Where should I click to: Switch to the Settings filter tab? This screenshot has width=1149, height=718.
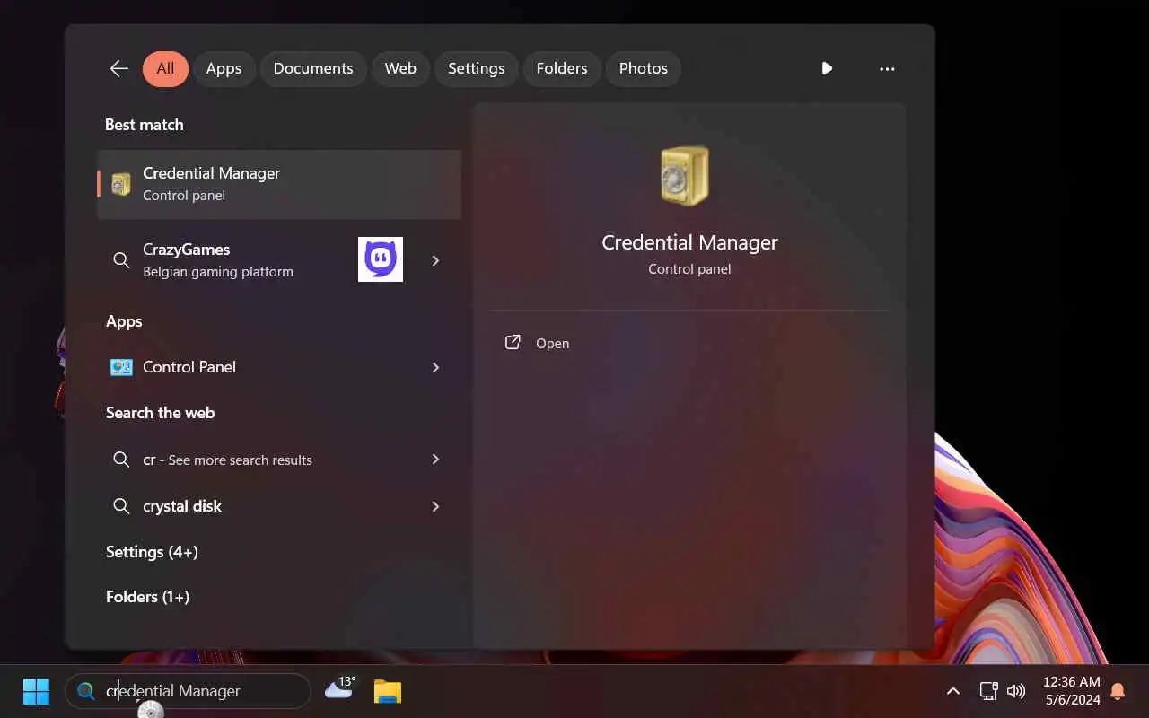pos(476,68)
